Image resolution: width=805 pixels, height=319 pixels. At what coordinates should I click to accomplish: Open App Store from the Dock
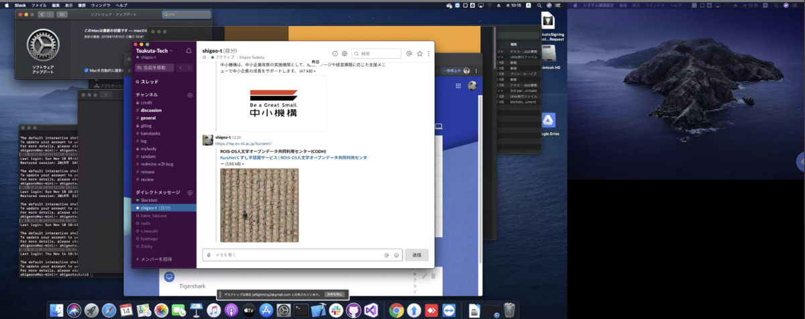(x=266, y=310)
